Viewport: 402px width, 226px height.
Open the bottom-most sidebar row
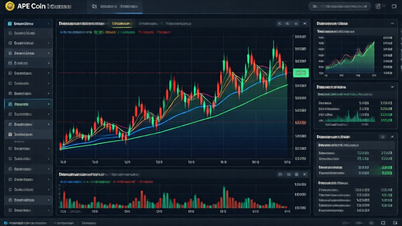pyautogui.click(x=28, y=210)
